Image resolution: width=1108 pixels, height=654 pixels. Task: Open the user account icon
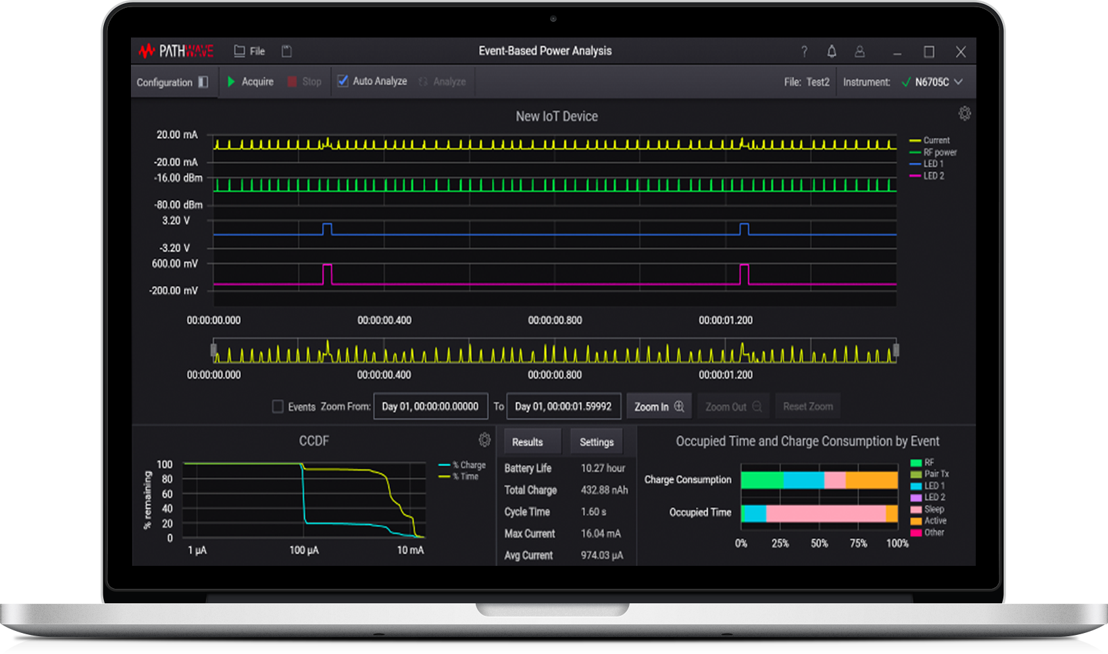tap(859, 51)
